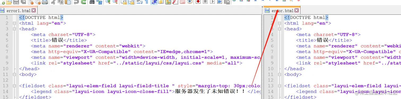Toggle the indent guide icon

(x=154, y=2)
